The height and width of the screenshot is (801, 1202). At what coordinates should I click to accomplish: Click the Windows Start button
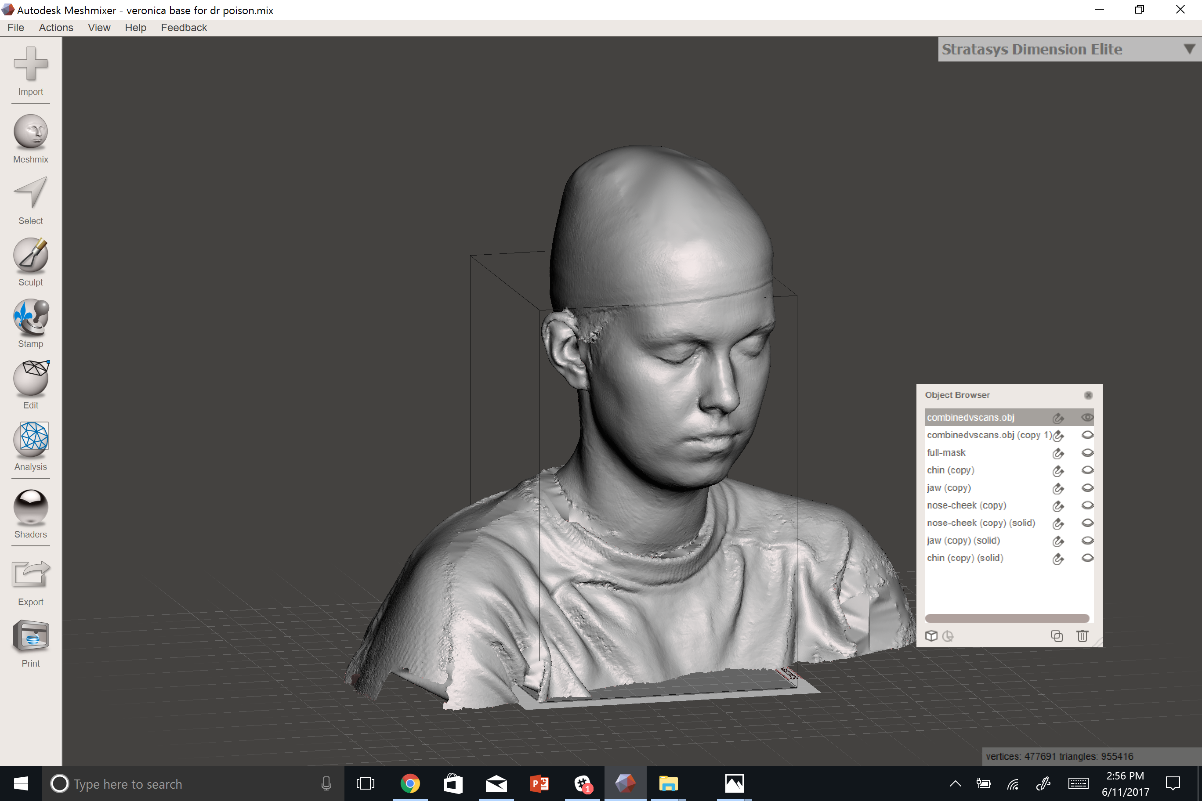pyautogui.click(x=21, y=783)
